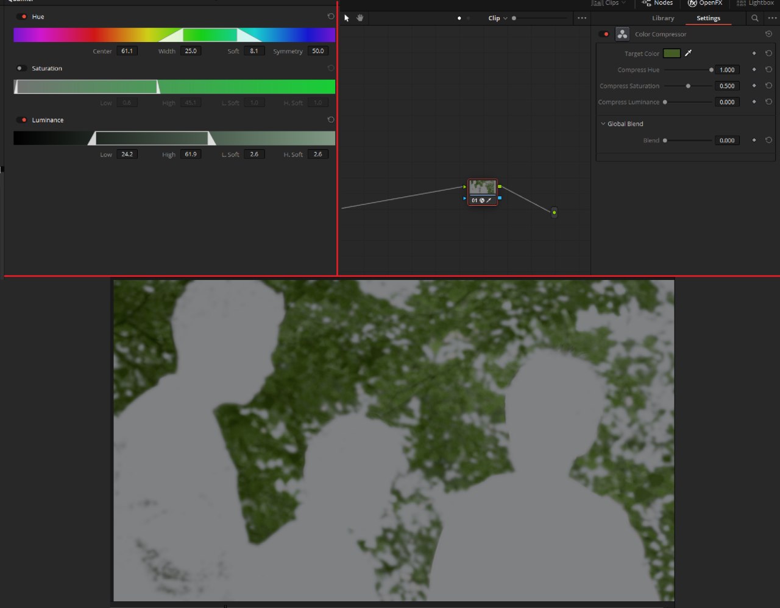This screenshot has height=608, width=780.
Task: Open the Target Color swatch
Action: coord(672,54)
